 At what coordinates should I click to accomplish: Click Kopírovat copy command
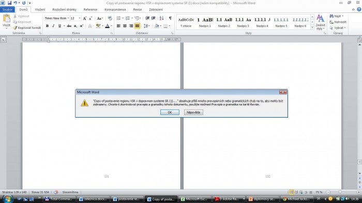coord(22,22)
